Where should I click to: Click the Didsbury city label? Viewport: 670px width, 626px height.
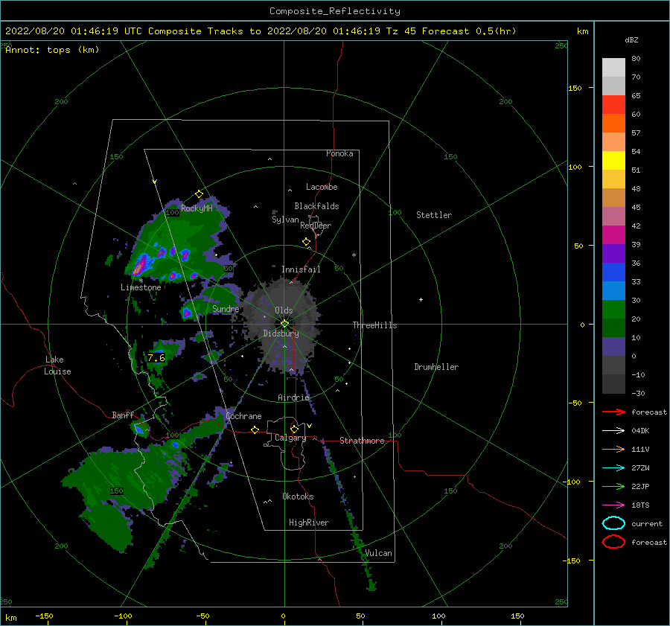(x=281, y=333)
